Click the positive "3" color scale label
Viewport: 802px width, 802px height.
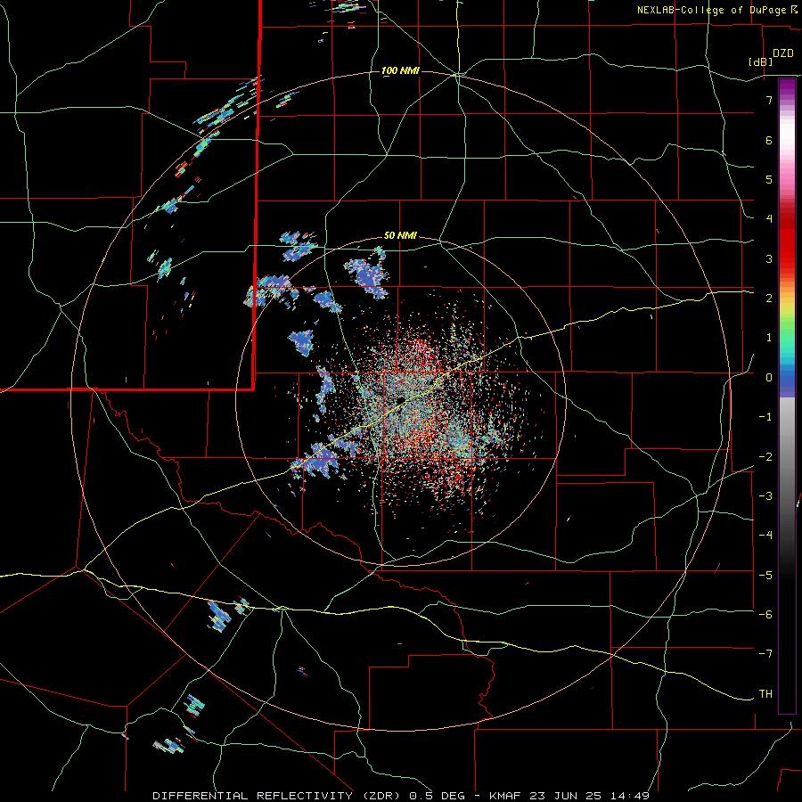coord(769,258)
